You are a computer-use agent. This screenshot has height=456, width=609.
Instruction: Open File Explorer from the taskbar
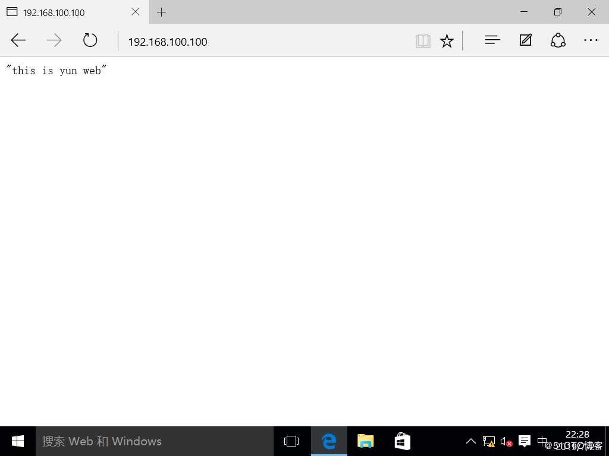point(366,441)
